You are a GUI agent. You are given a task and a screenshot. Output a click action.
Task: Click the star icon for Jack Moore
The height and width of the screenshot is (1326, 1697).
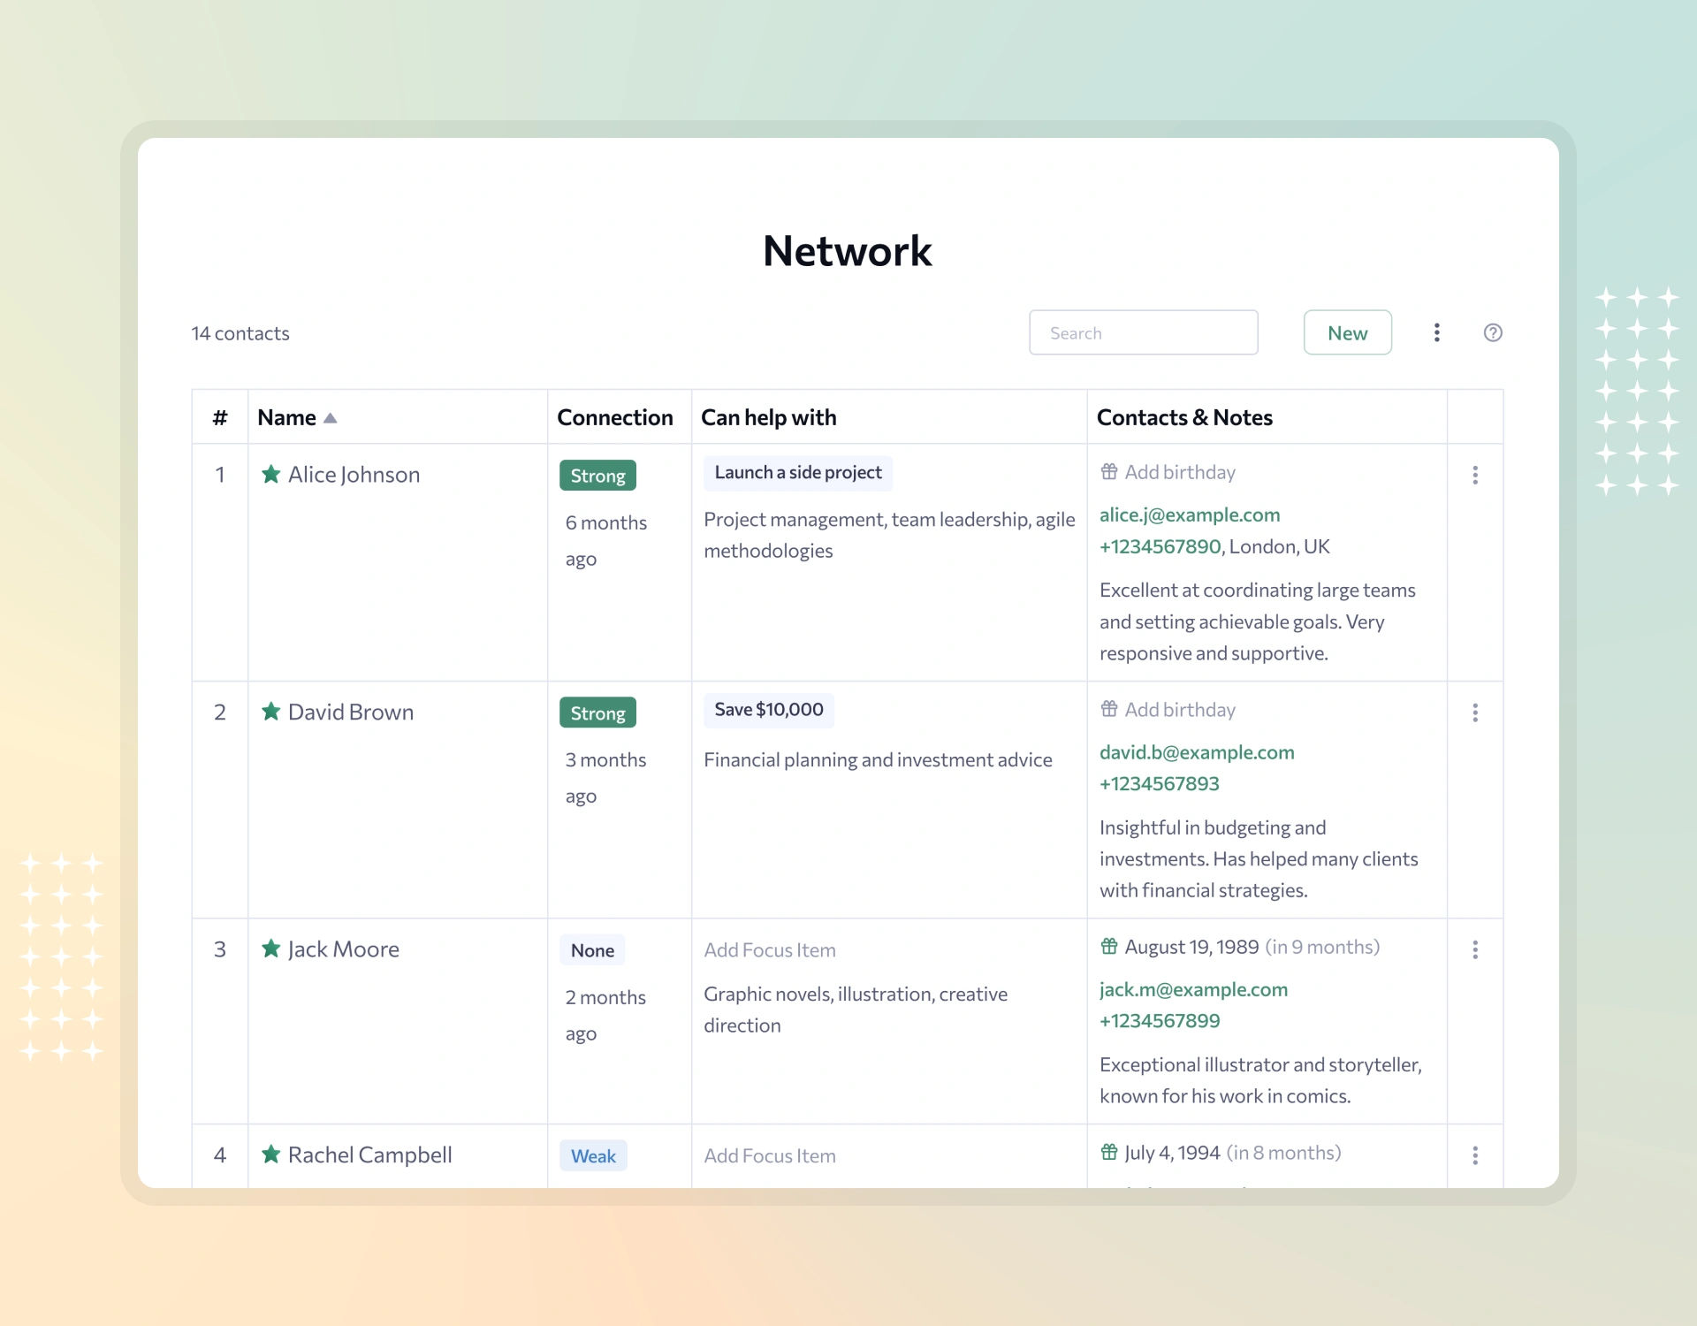[271, 949]
